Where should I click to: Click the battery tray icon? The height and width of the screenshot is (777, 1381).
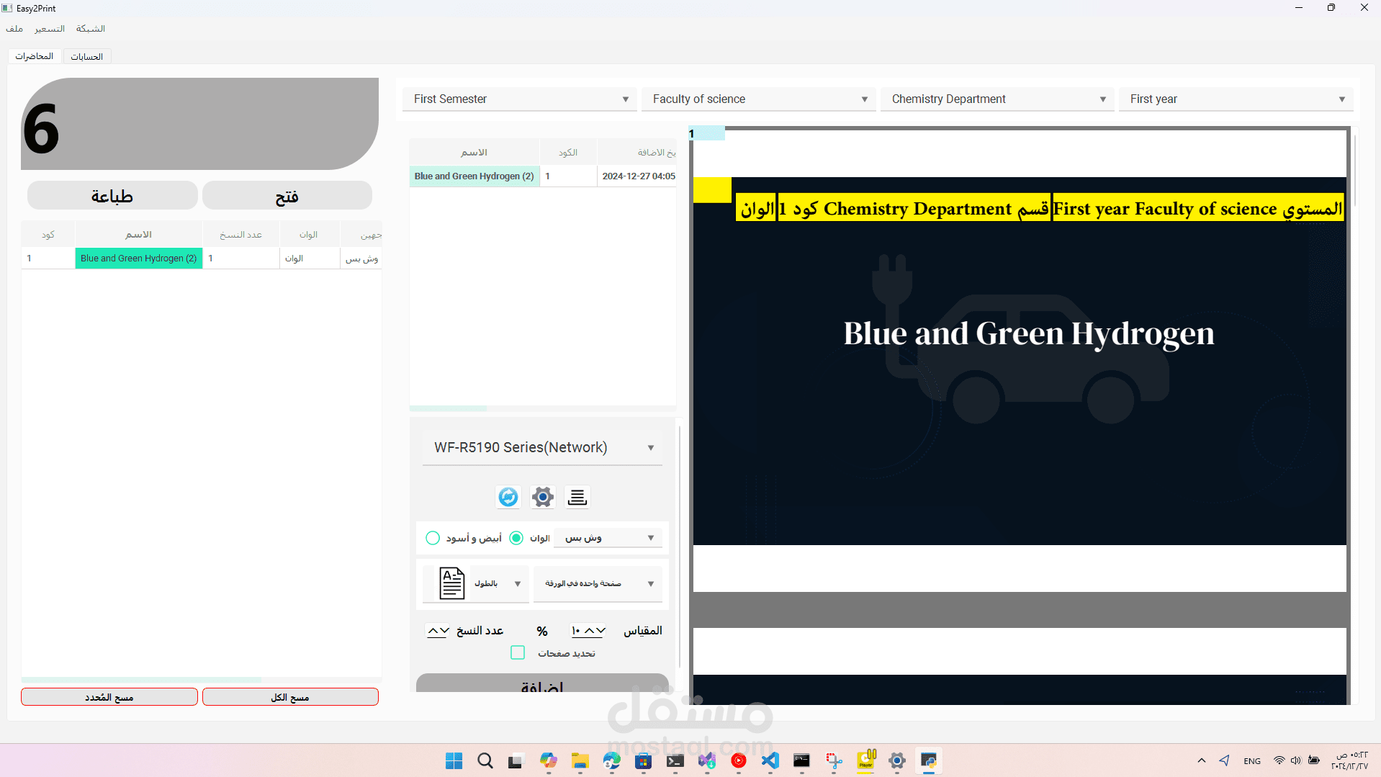click(x=1314, y=760)
